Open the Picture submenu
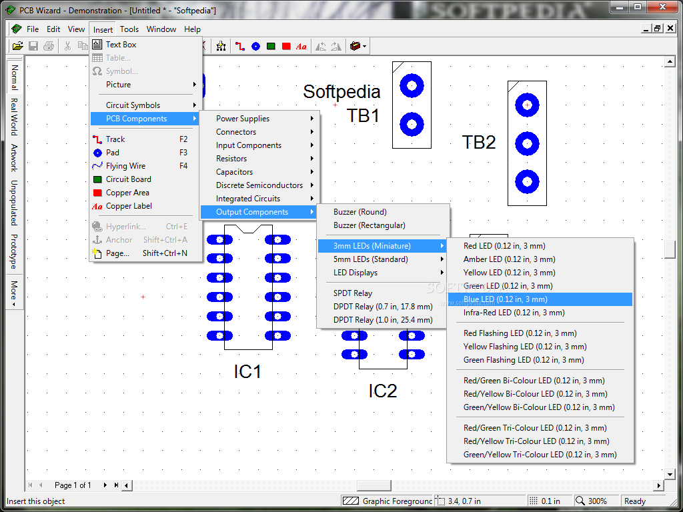The width and height of the screenshot is (683, 512). [145, 85]
